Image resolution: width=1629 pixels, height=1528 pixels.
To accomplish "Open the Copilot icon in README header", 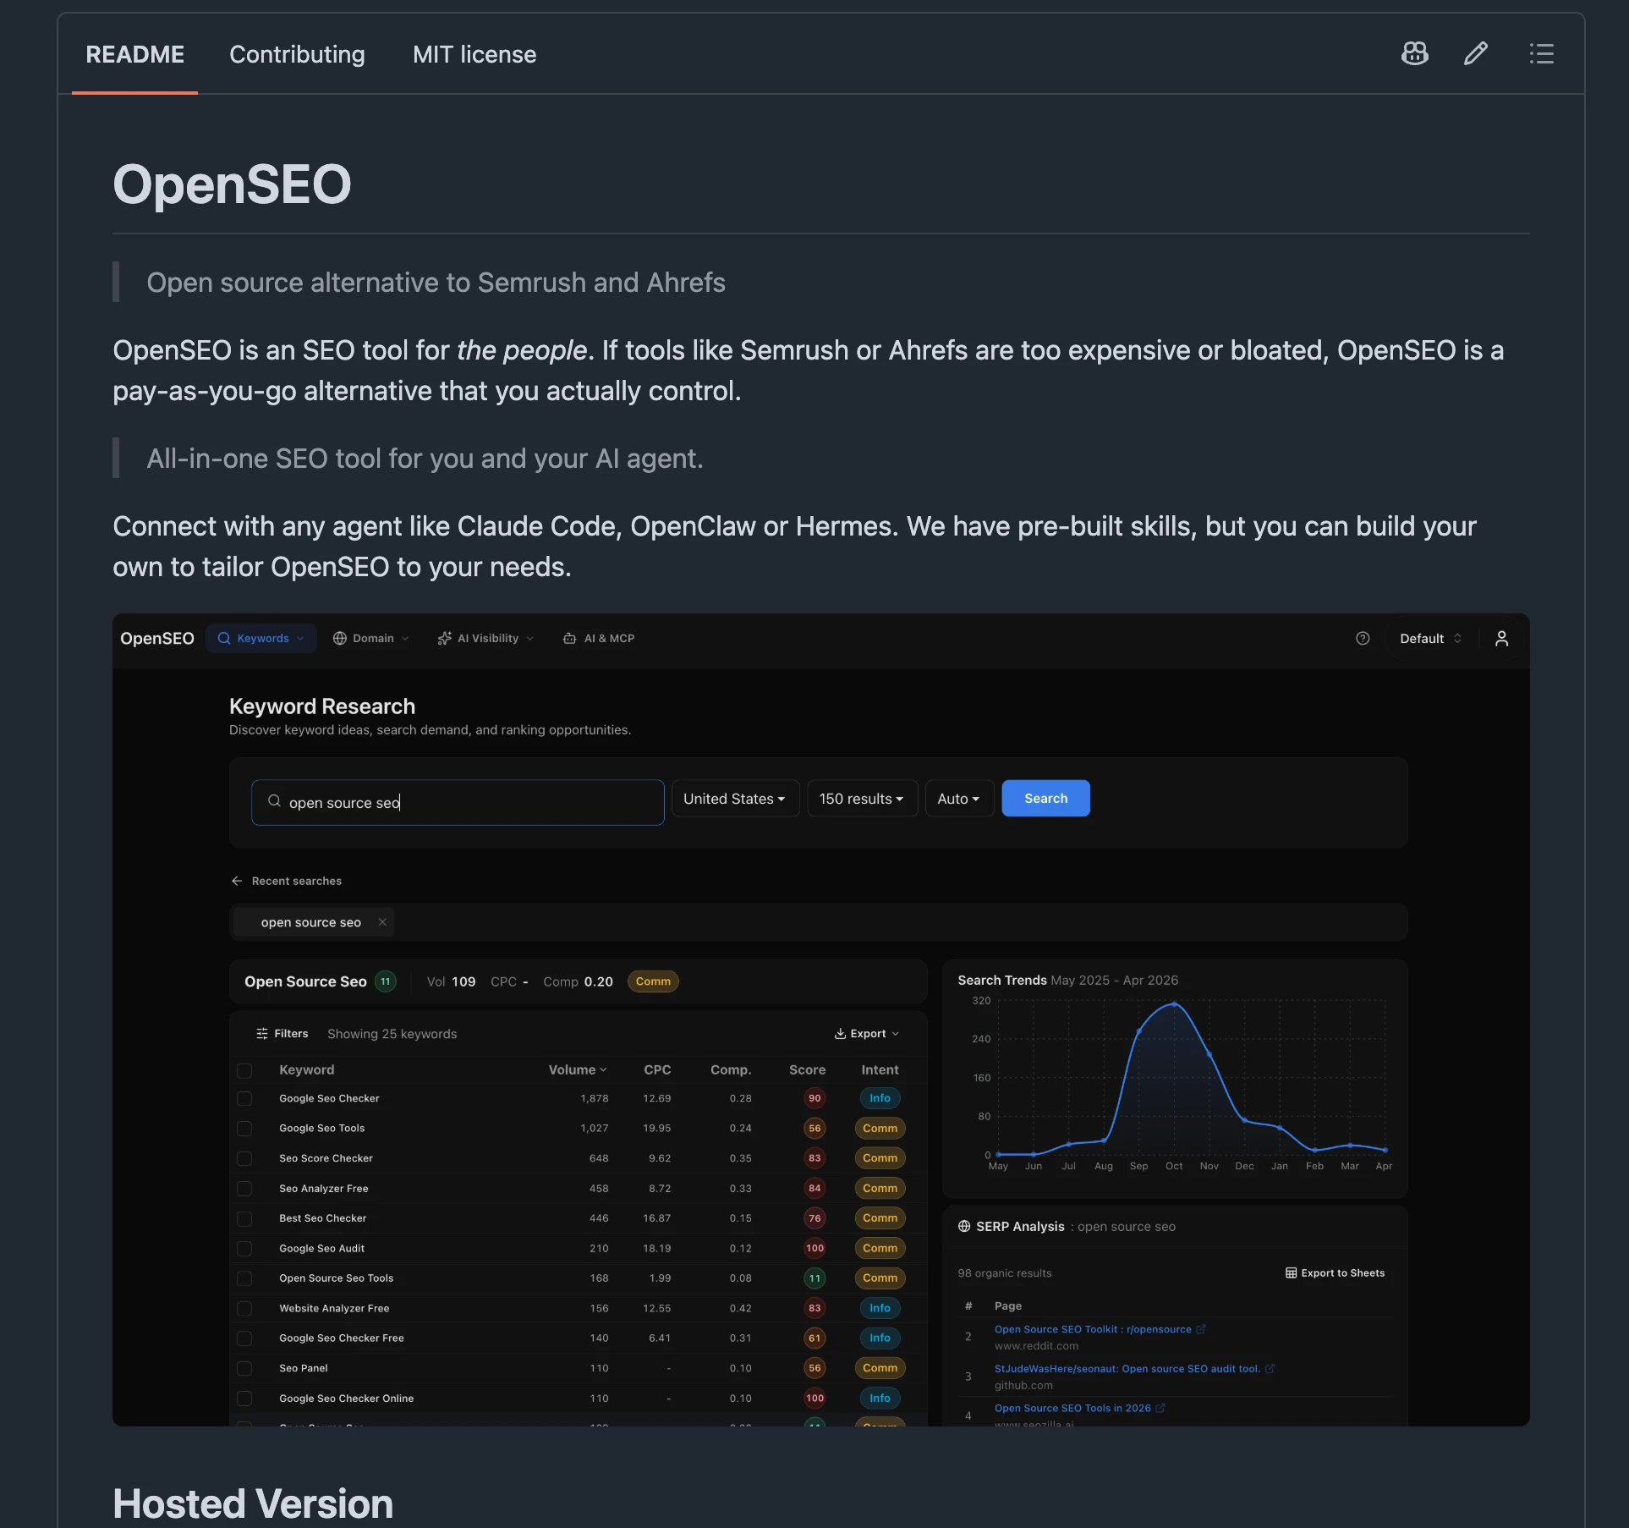I will coord(1415,54).
